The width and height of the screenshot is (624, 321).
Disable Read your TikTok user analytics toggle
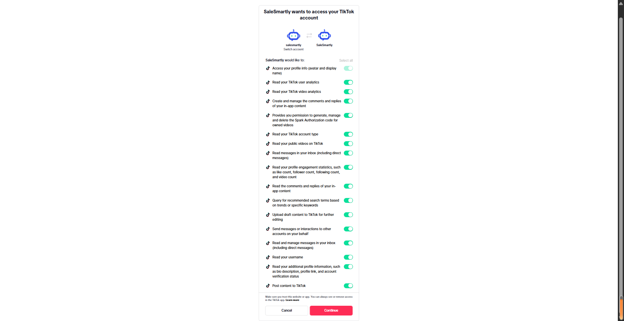(x=348, y=82)
